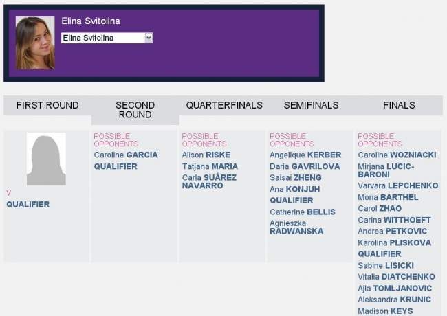Viewport: 447px width, 316px height.
Task: Click Elina Svitolina's profile photo
Action: click(35, 43)
